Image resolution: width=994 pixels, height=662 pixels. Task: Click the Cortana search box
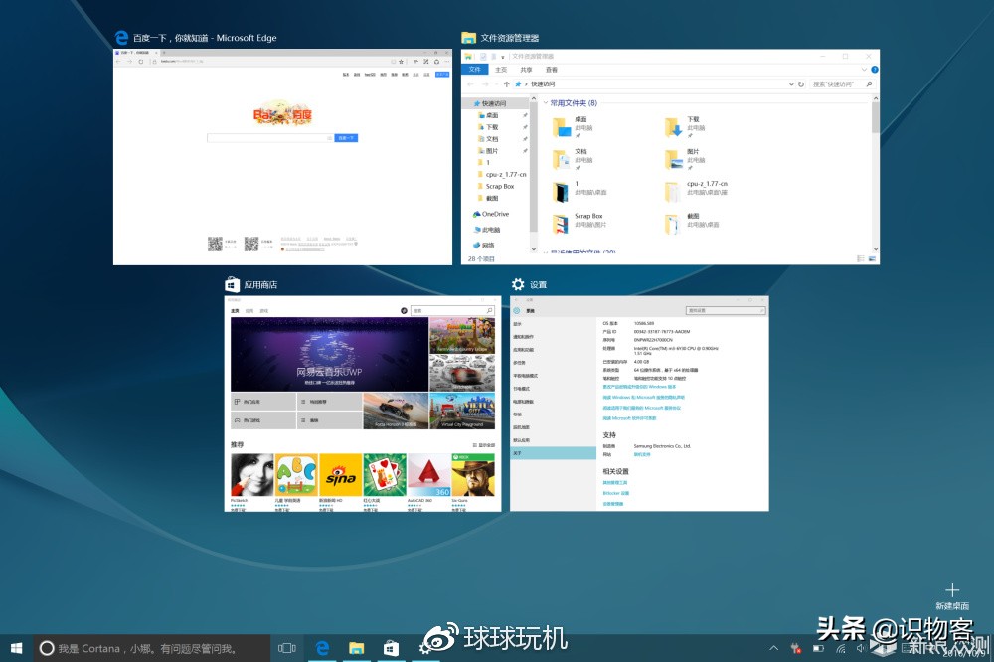click(x=149, y=648)
